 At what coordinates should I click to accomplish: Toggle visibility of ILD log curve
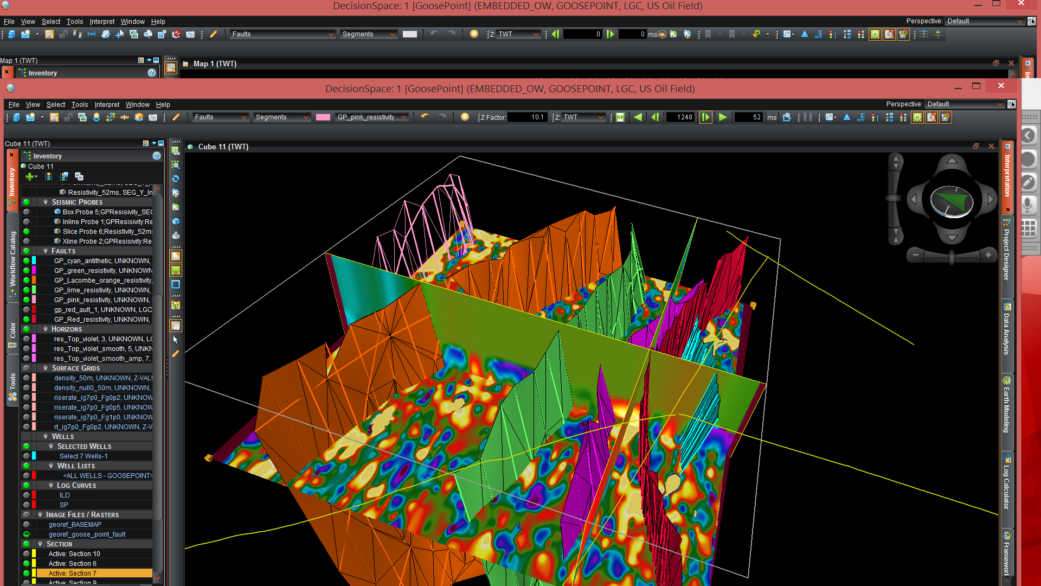point(26,495)
